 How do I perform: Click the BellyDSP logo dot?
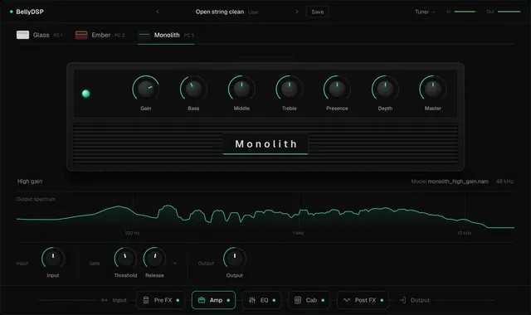coord(11,12)
